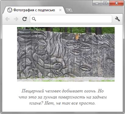Focus the address bar field
The width and height of the screenshot is (125, 114).
(71, 19)
